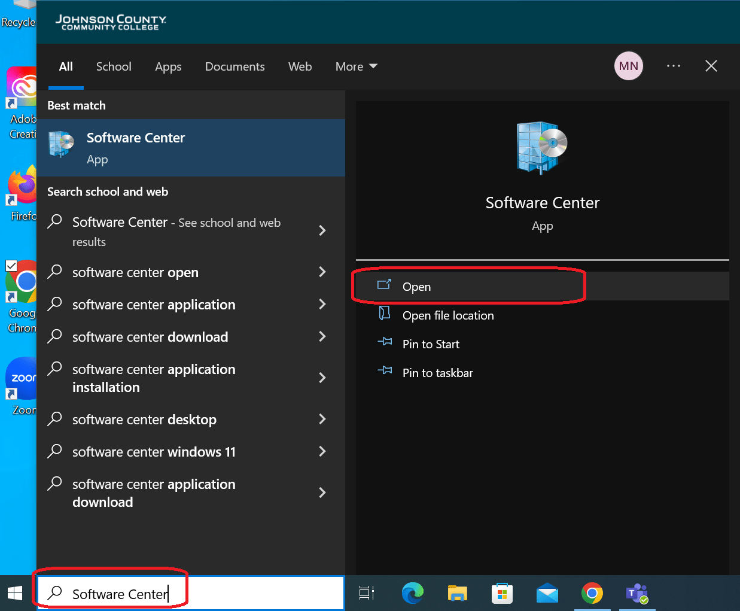Click the MN account avatar
Screen dimensions: 740x611
629,66
